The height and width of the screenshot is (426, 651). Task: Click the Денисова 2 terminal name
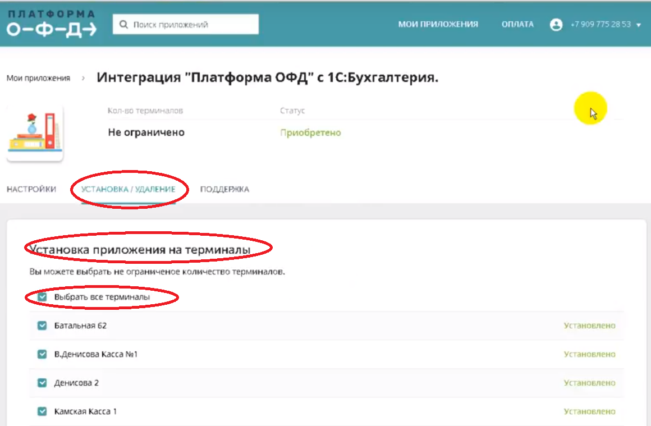click(76, 383)
